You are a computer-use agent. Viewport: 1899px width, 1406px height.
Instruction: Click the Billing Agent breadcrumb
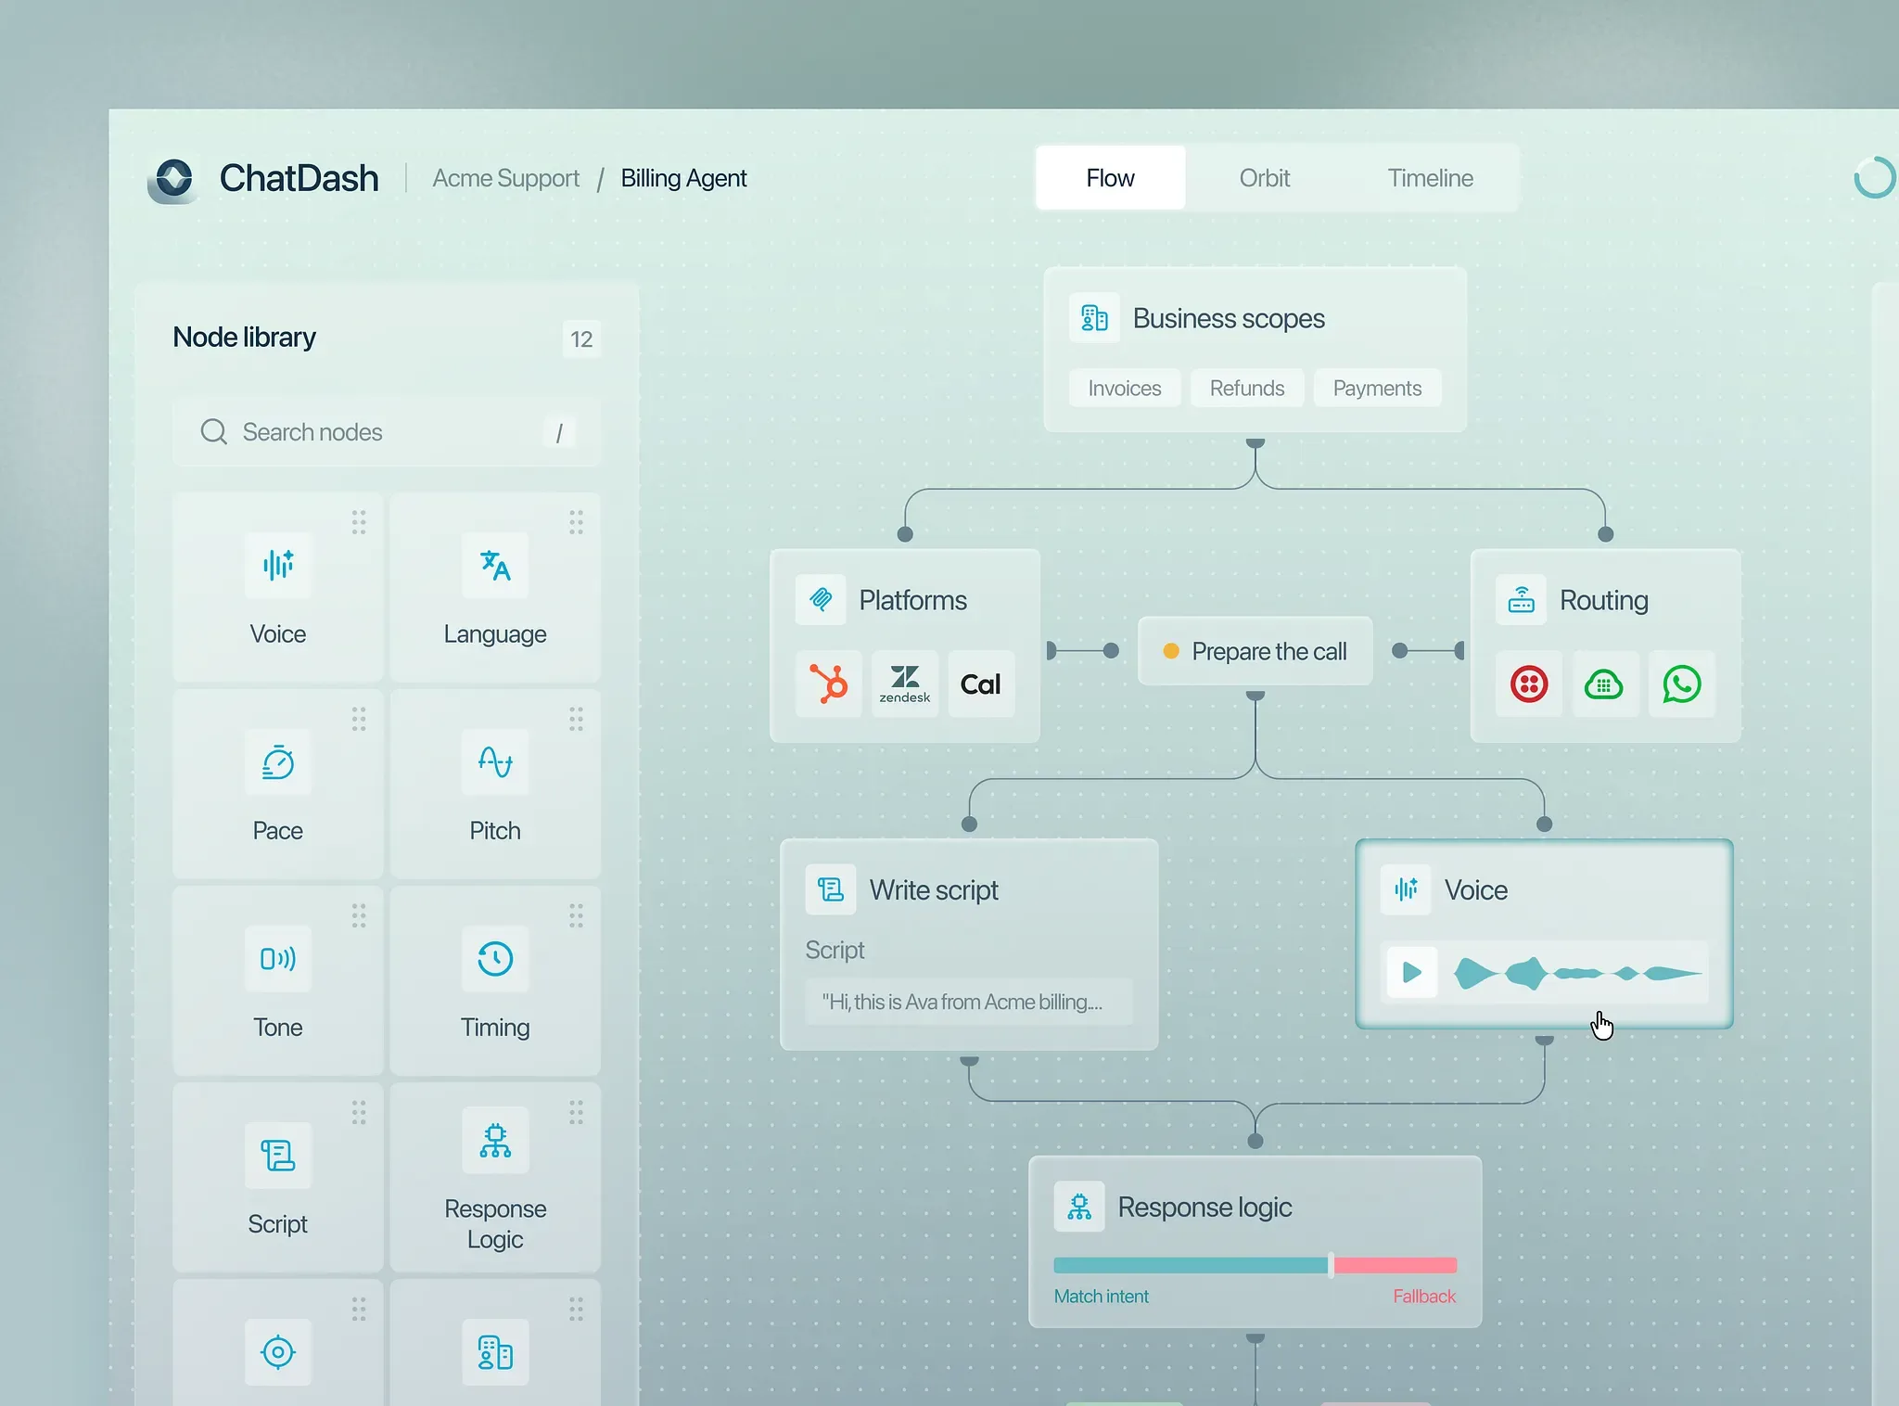click(683, 178)
